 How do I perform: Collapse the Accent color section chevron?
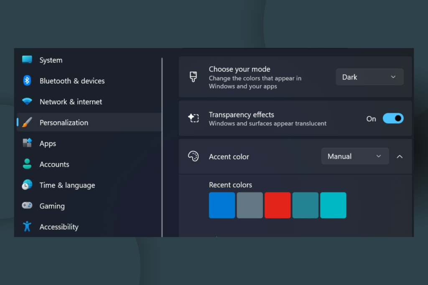(400, 156)
